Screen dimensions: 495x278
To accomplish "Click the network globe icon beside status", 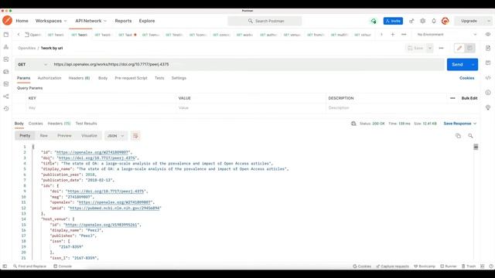I will [353, 124].
